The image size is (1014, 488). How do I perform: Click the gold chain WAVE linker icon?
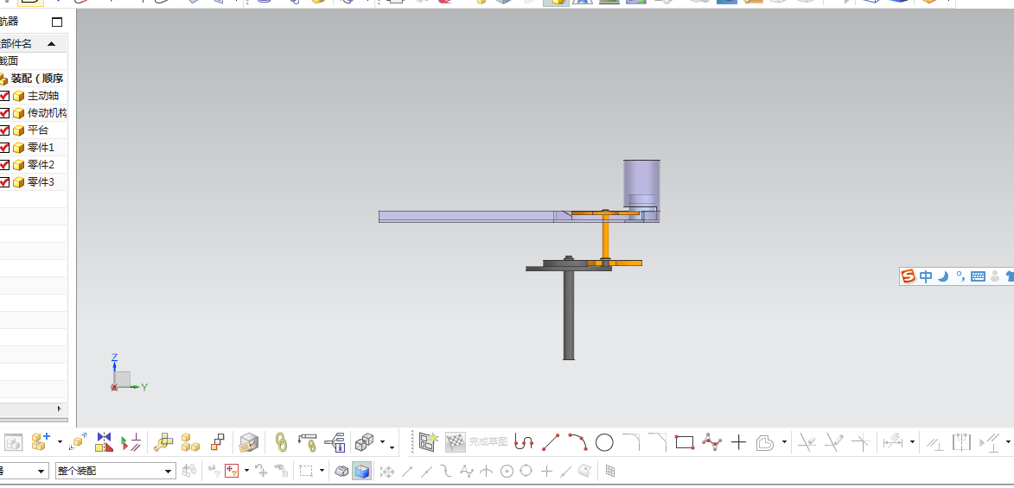(281, 442)
